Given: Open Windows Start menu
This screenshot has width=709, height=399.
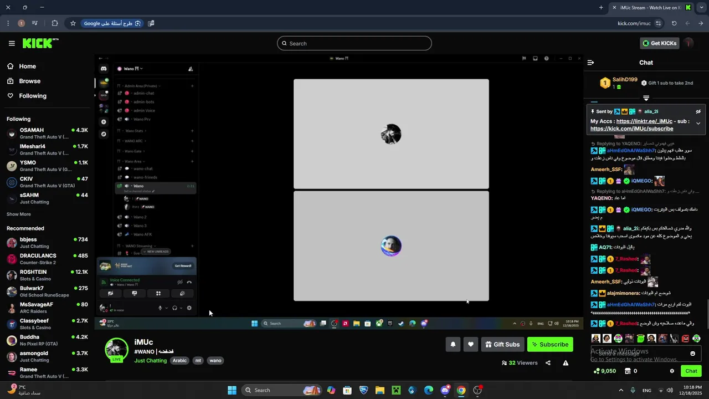Looking at the screenshot, I should [x=232, y=390].
